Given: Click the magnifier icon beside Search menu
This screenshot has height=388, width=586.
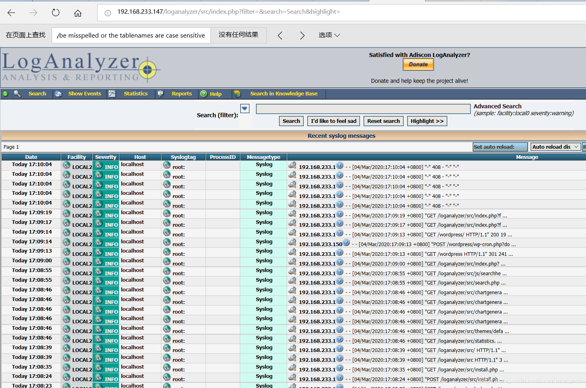Looking at the screenshot, I should point(17,94).
